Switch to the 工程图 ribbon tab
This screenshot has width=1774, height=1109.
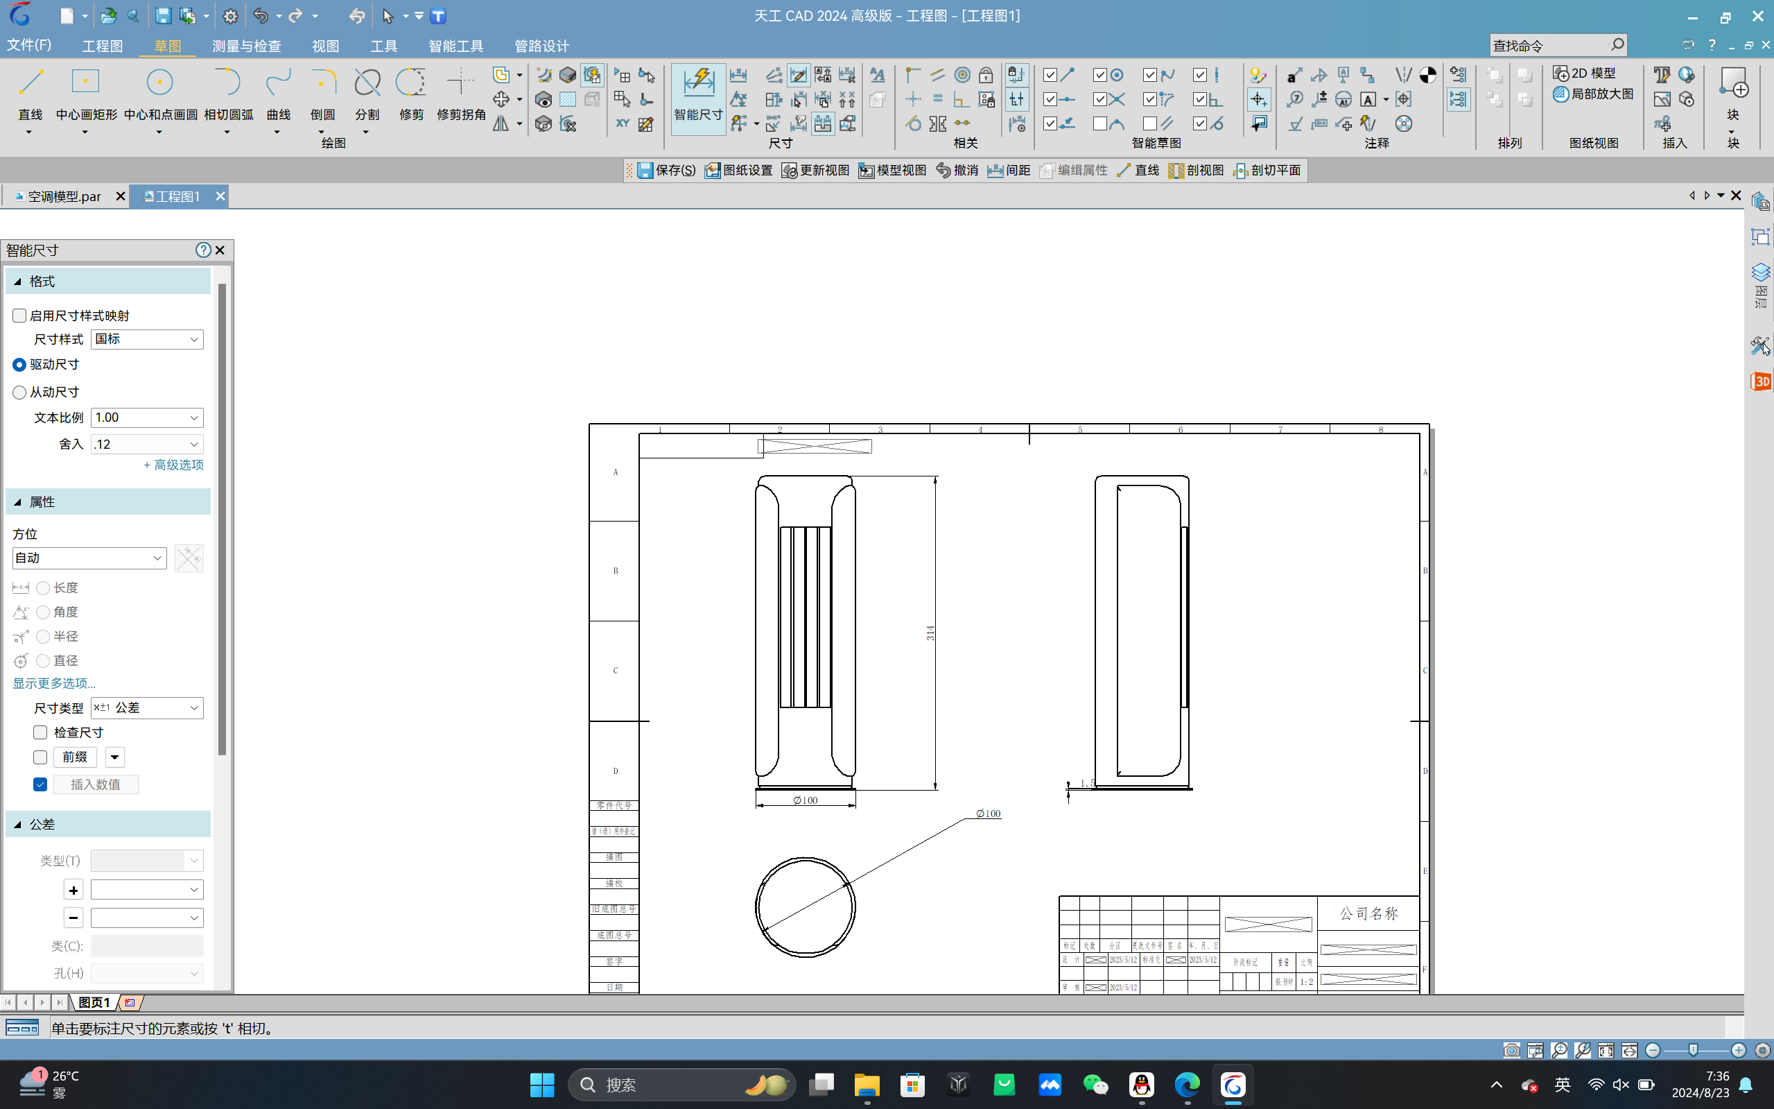102,46
